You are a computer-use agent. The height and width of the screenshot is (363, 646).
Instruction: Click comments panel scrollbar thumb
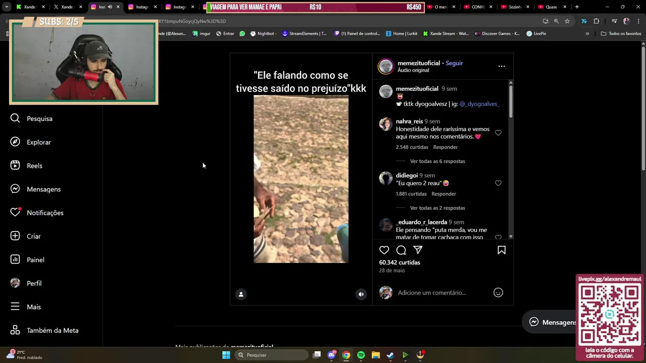coord(511,101)
